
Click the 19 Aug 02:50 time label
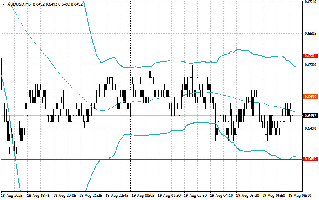pos(195,196)
